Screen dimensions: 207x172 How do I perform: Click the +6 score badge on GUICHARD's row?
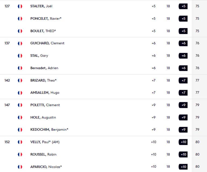[x=183, y=43]
